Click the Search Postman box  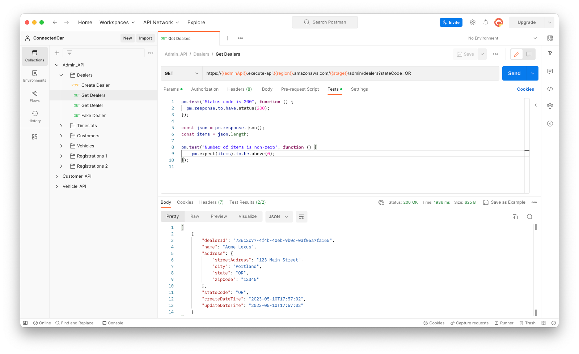(325, 22)
